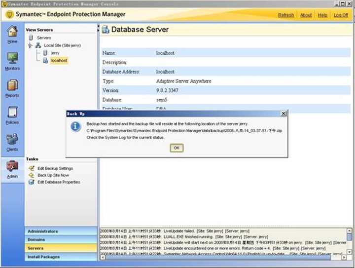This screenshot has height=268, width=355.
Task: Click log panel scroll left arrow
Action: pyautogui.click(x=103, y=257)
